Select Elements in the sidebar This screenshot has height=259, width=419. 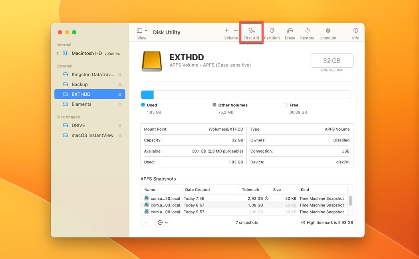click(x=81, y=104)
